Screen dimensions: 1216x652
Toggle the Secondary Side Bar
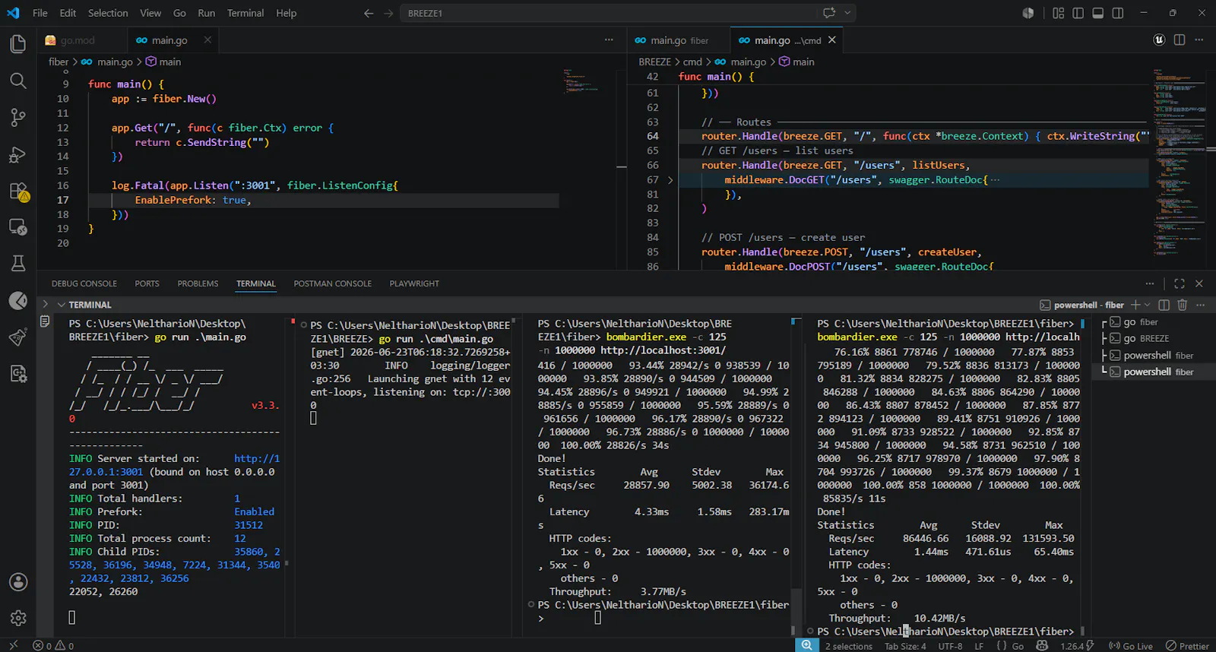coord(1117,13)
